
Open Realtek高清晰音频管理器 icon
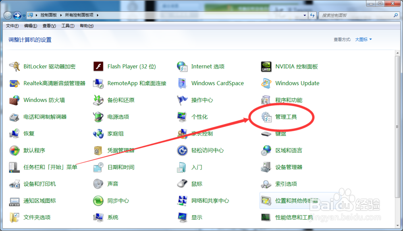coord(15,83)
